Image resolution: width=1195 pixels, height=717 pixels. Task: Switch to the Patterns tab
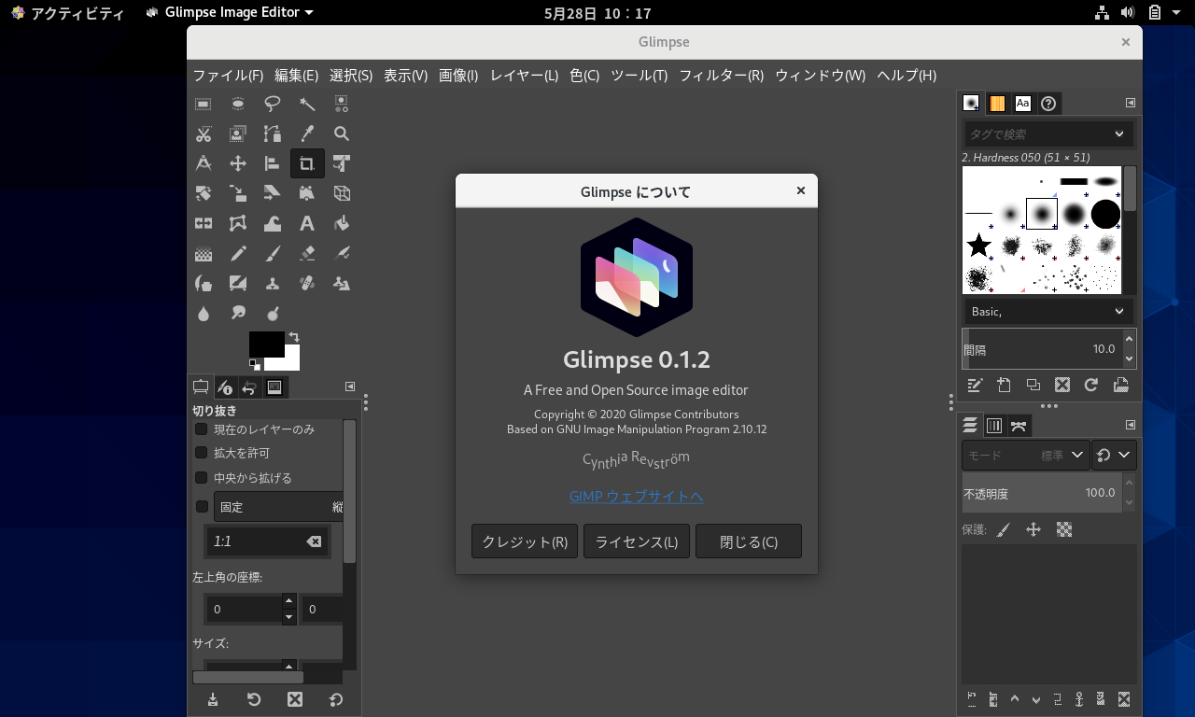coord(997,103)
